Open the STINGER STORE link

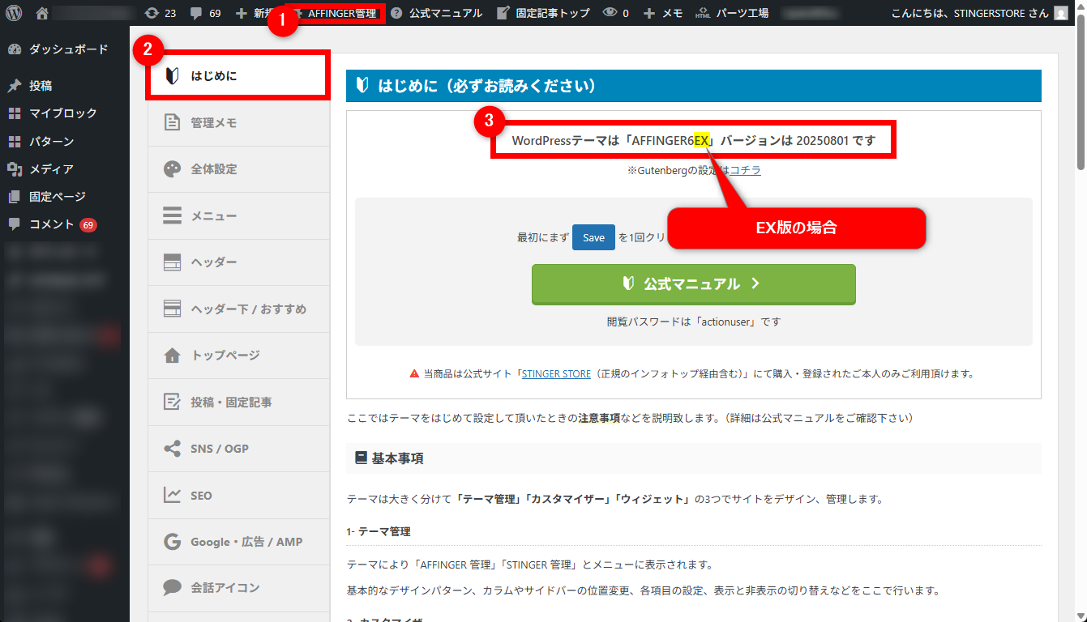pos(556,374)
